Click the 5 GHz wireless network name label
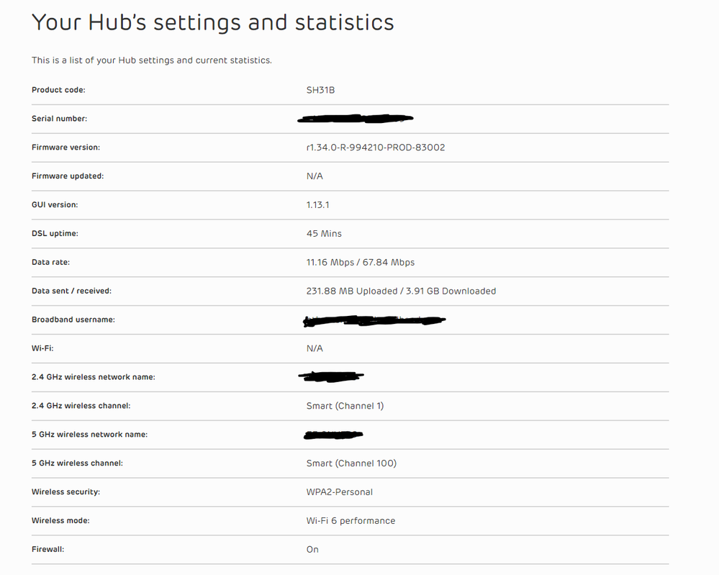Viewport: 719px width, 575px height. tap(89, 434)
